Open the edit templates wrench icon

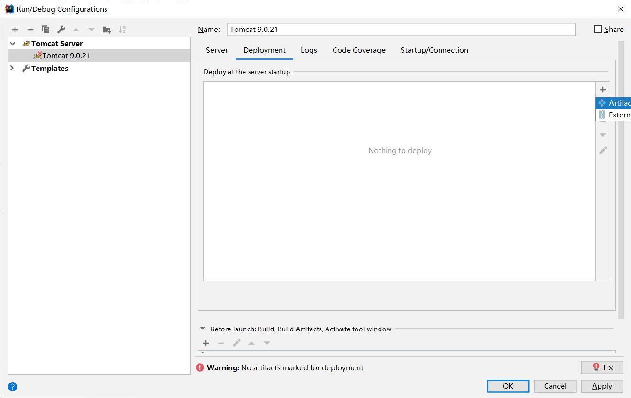coord(61,30)
